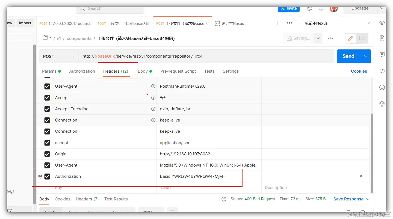
Task: Click the components breadcrumb link
Action: coord(79,39)
